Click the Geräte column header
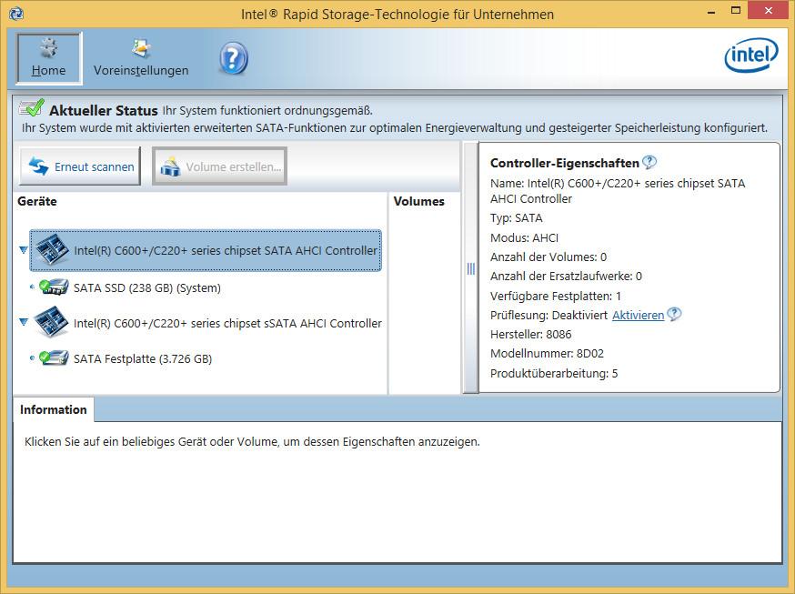The height and width of the screenshot is (594, 795). pos(37,201)
